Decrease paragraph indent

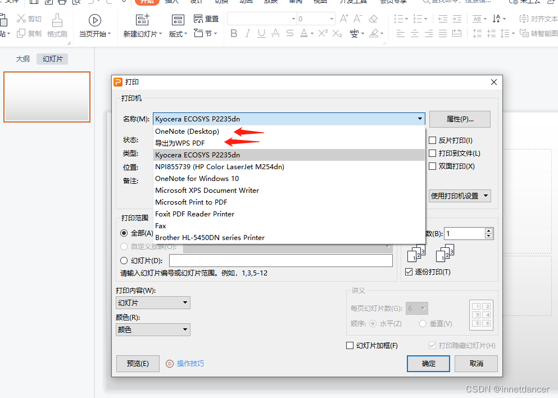[443, 19]
